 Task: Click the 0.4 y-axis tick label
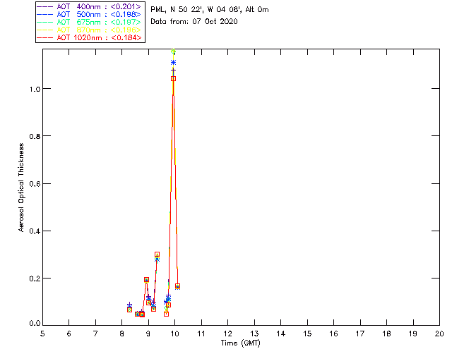(35, 231)
